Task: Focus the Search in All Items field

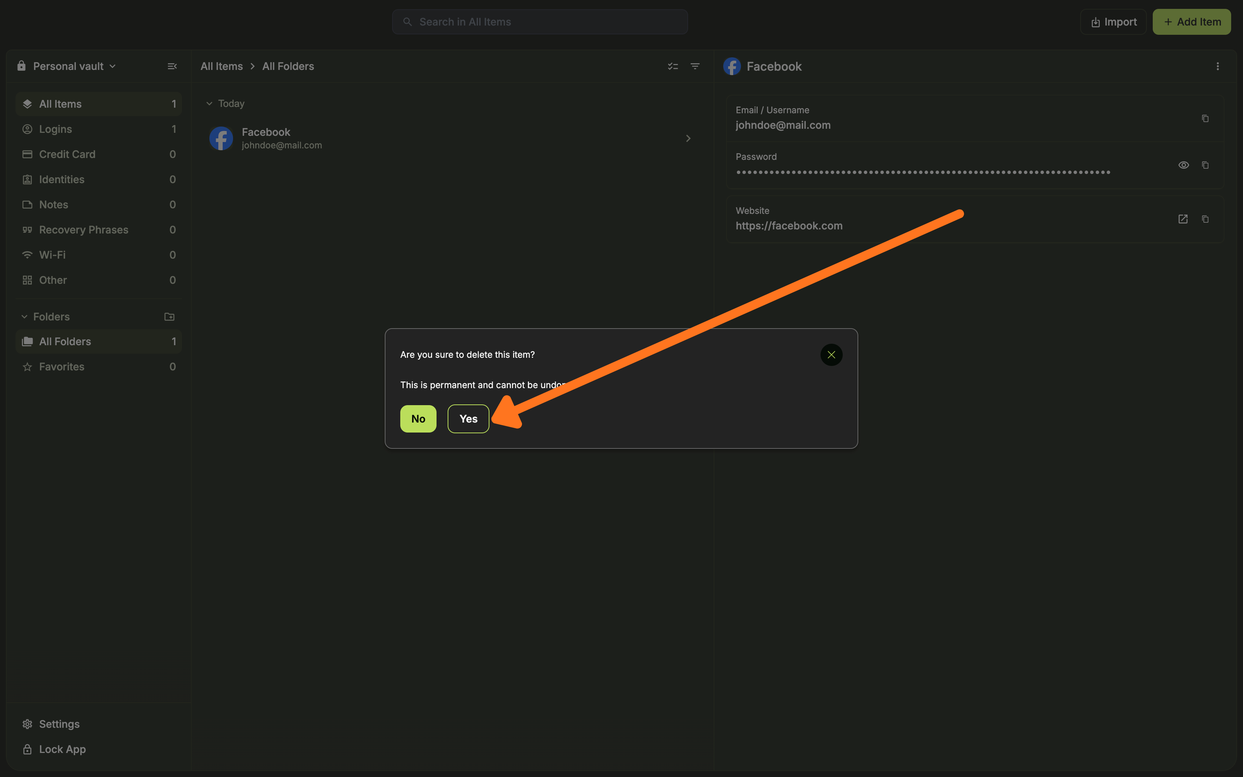Action: [539, 22]
